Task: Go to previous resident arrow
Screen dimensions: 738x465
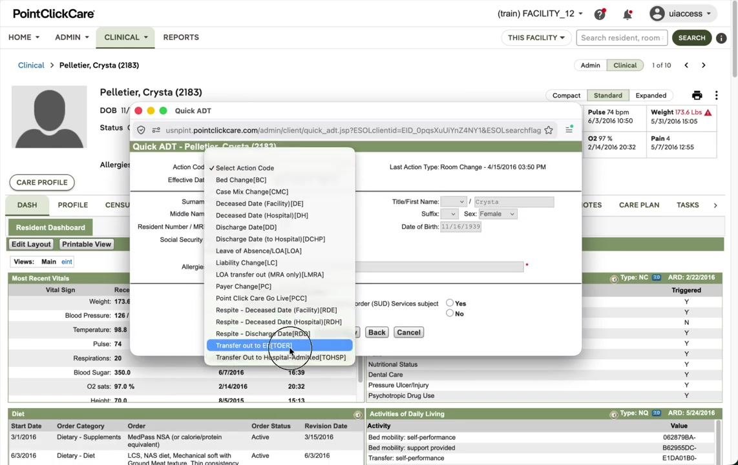Action: click(x=686, y=65)
